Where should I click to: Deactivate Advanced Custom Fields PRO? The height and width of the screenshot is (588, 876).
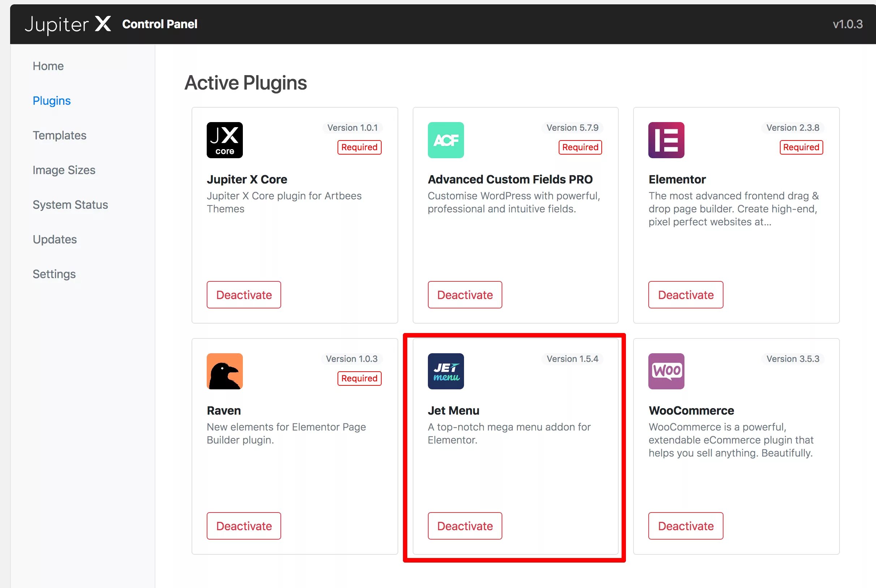[464, 295]
